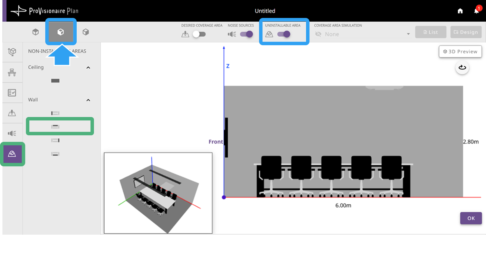486x273 pixels.
Task: Click the purple OK button
Action: [x=471, y=218]
